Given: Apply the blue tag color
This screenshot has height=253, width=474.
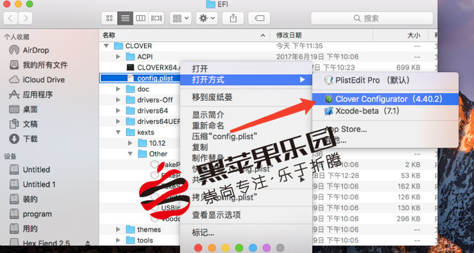Looking at the screenshot, I should point(253,248).
